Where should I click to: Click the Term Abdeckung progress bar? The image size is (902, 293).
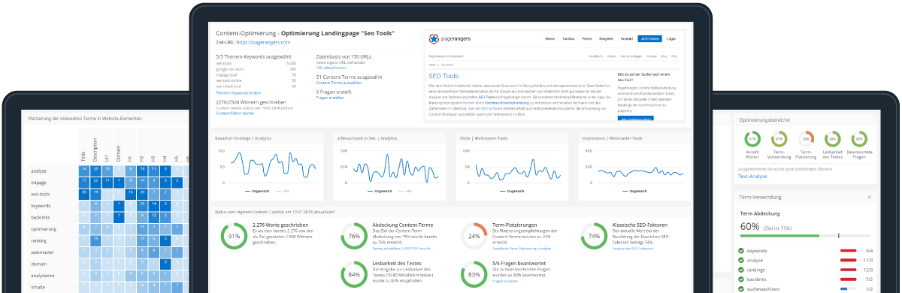tap(807, 236)
